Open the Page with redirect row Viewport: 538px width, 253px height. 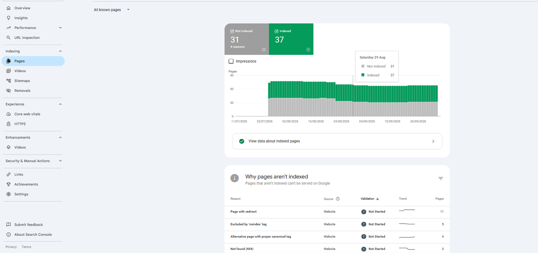point(337,212)
